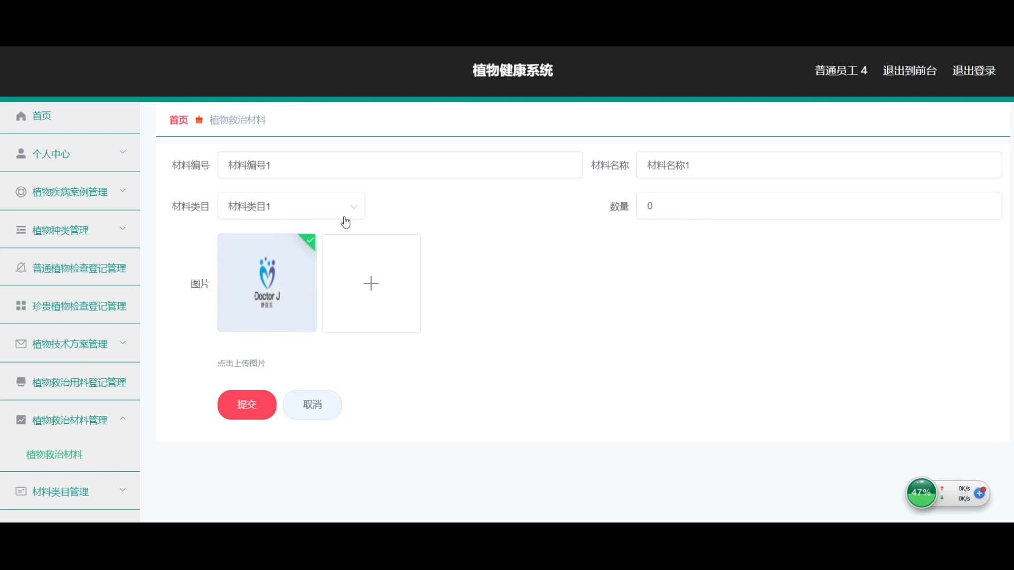Click the 数量 input field
1014x570 pixels.
(x=819, y=206)
